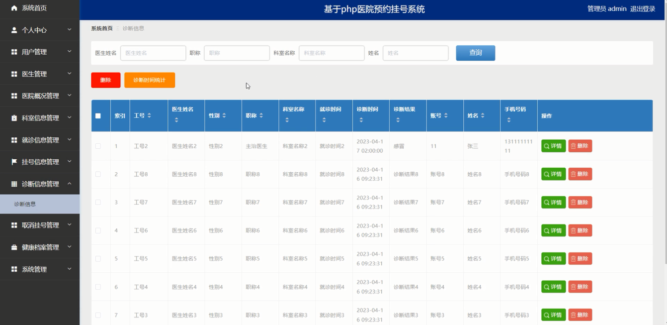Open 诊断时间统计 orange button
667x325 pixels.
click(150, 80)
